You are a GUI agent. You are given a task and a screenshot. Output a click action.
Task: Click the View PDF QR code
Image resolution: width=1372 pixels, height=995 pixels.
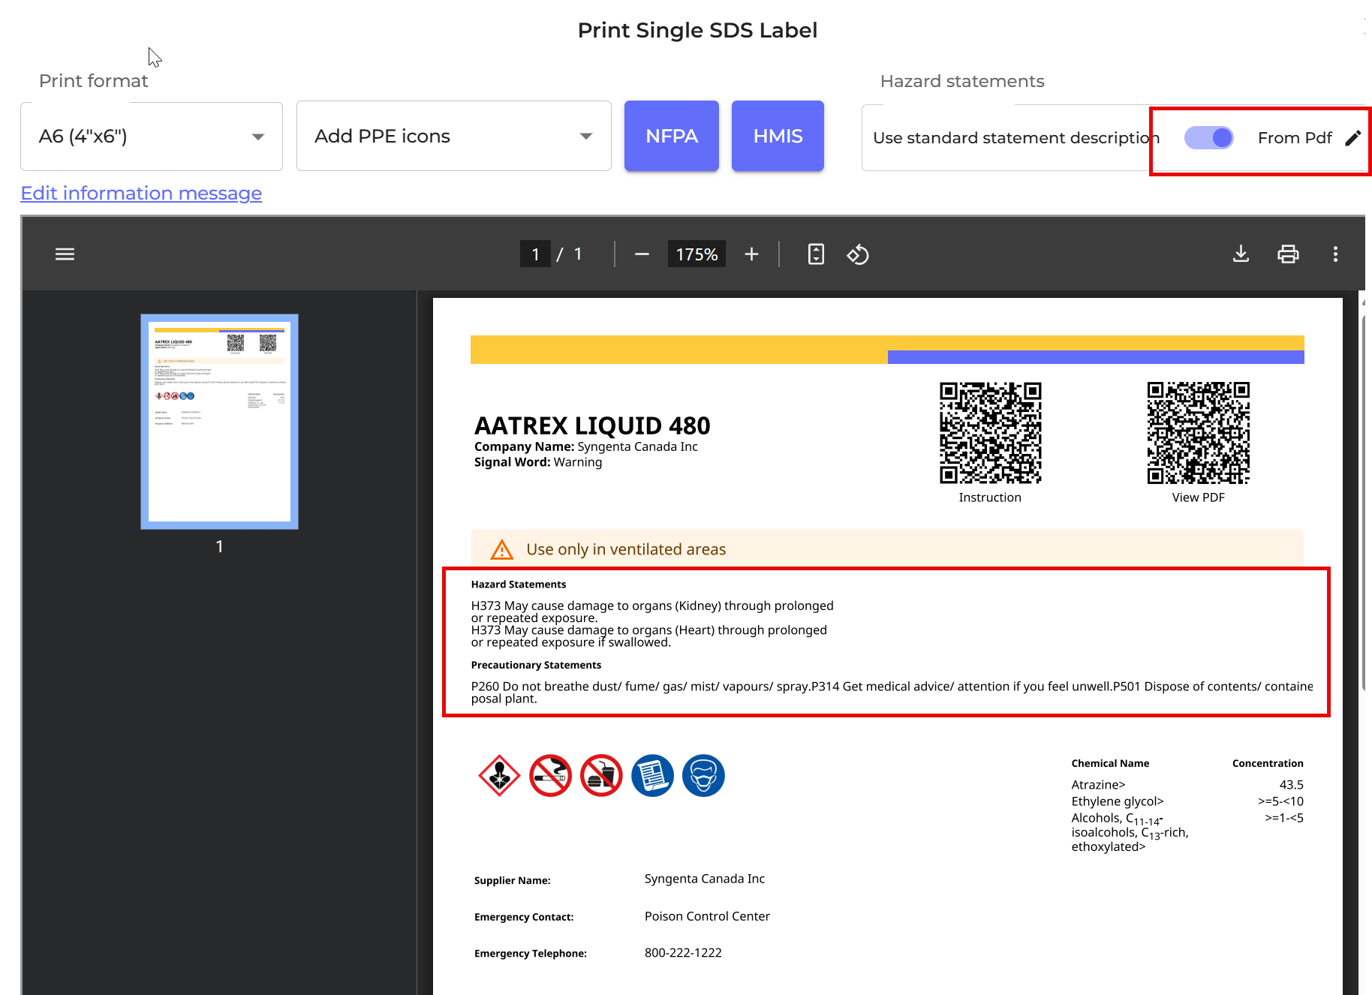1198,433
